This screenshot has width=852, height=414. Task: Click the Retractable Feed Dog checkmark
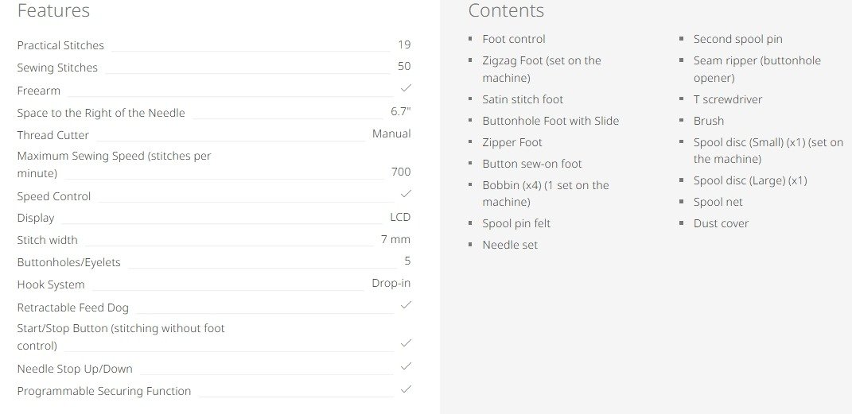click(x=406, y=305)
